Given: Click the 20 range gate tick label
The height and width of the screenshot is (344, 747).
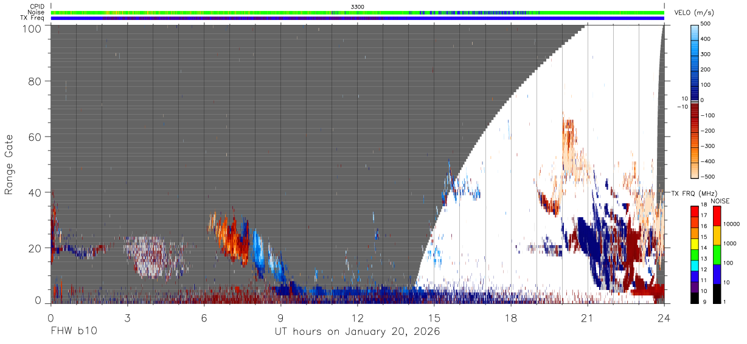Looking at the screenshot, I should [x=35, y=248].
